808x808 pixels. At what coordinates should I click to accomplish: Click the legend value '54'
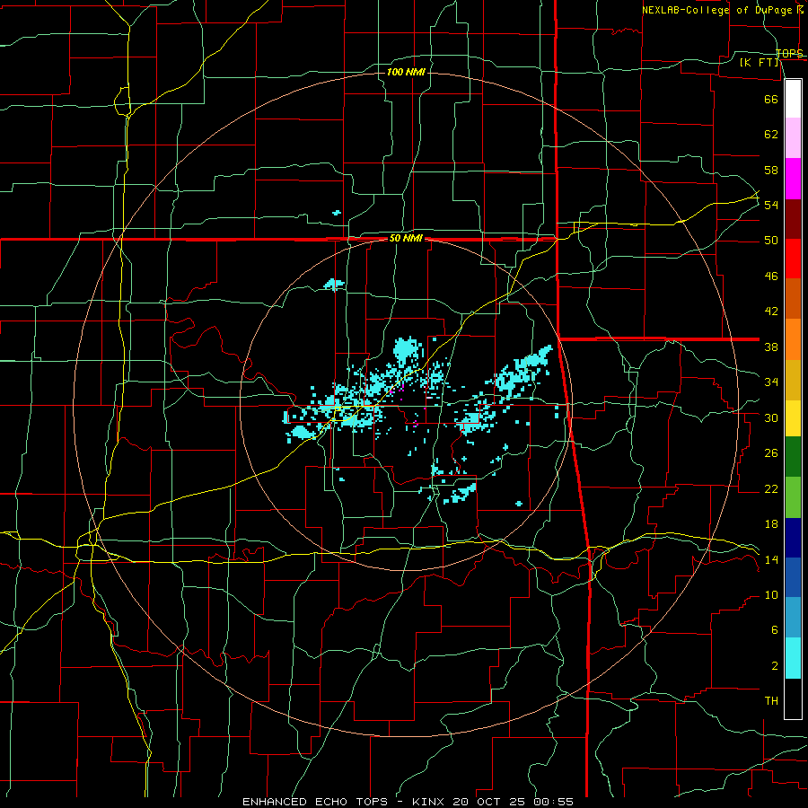pos(771,205)
